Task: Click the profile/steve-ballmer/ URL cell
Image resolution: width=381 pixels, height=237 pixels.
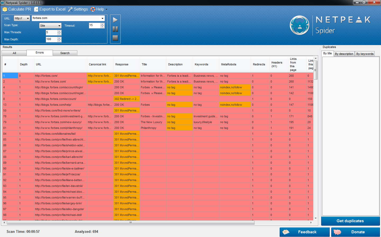Action: 60,168
